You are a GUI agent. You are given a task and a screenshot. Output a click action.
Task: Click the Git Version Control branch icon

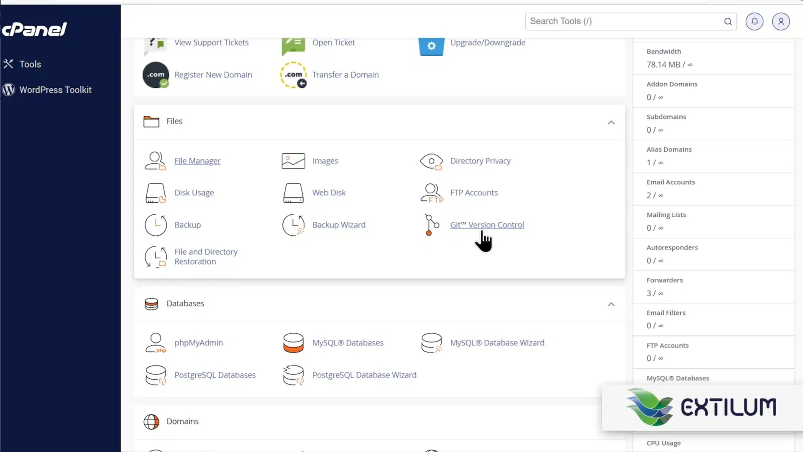pyautogui.click(x=432, y=225)
